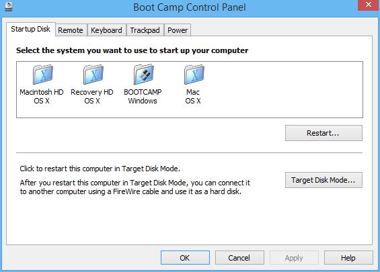This screenshot has width=380, height=272.
Task: Pick the folder icon above 'Mac OS X'
Action: coord(194,75)
